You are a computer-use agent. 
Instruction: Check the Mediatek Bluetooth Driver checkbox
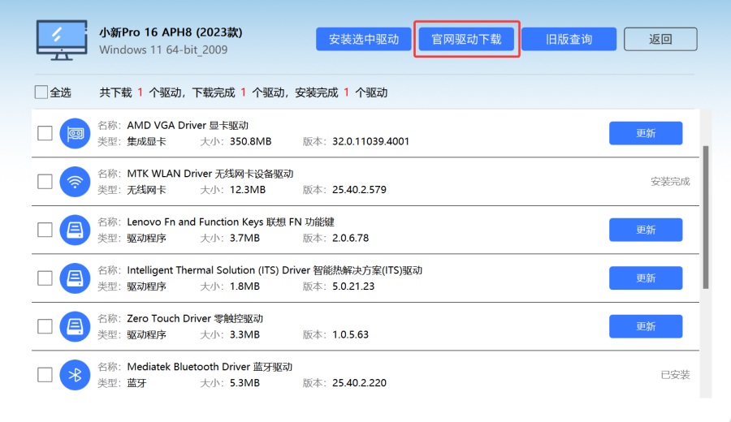point(45,374)
